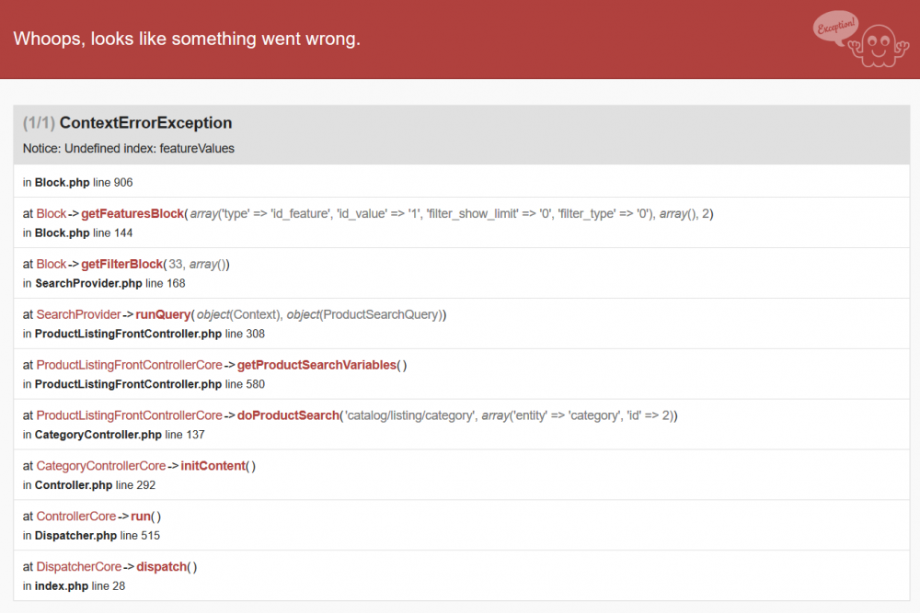The width and height of the screenshot is (920, 613).
Task: Click the Block.php line 906 reference
Action: [x=78, y=182]
